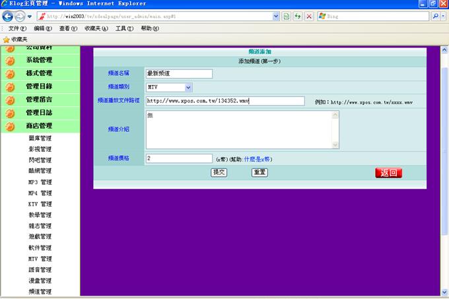The image size is (449, 299).
Task: Click the red 返回 back button
Action: coord(388,173)
